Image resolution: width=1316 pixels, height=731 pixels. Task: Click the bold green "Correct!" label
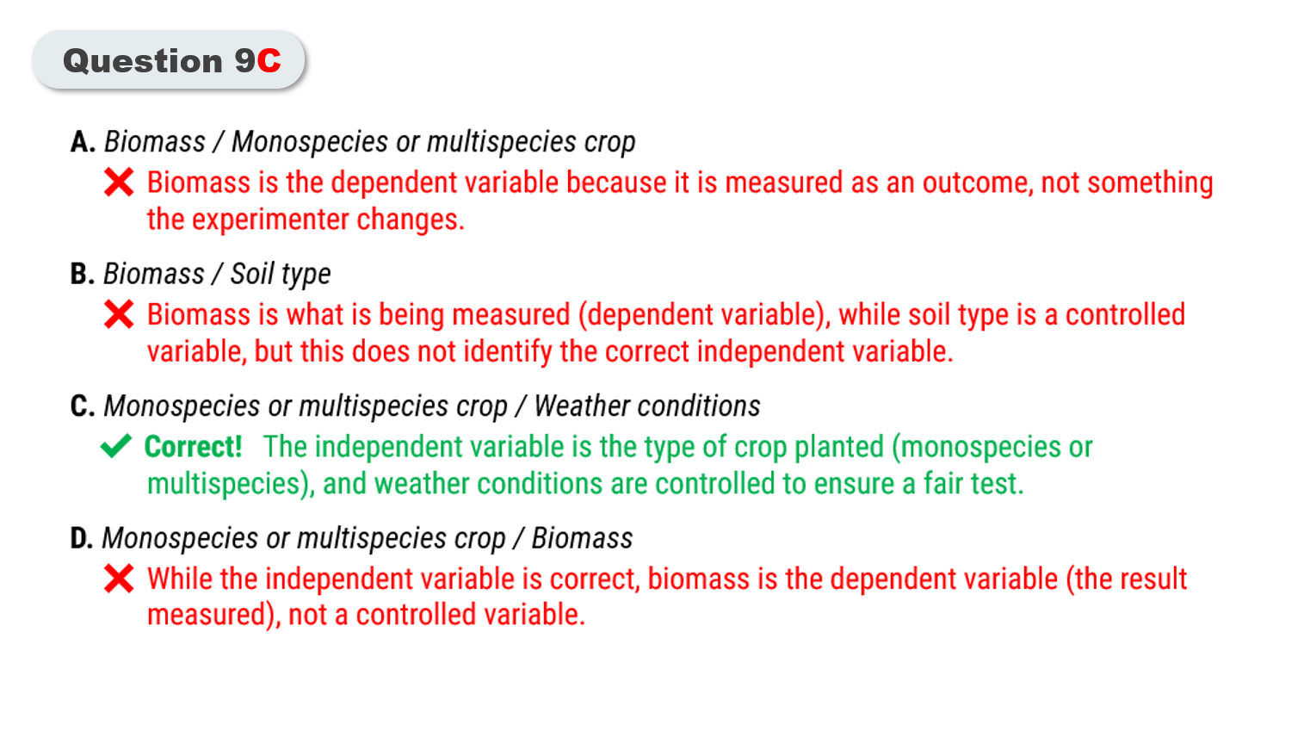click(x=194, y=447)
